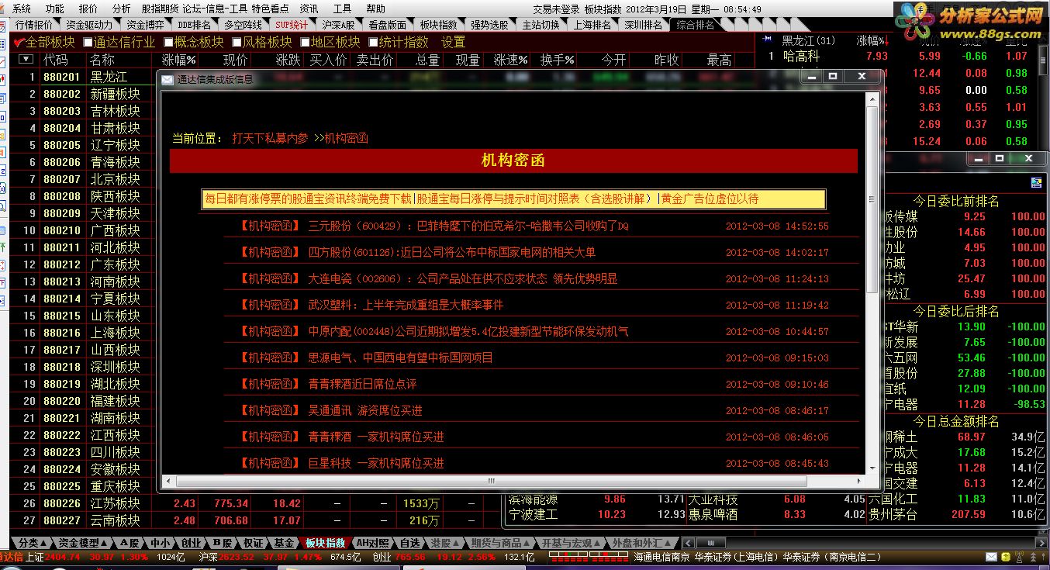Switch to the 综合排名 tab
Viewport: 1050px width, 570px height.
(x=695, y=25)
